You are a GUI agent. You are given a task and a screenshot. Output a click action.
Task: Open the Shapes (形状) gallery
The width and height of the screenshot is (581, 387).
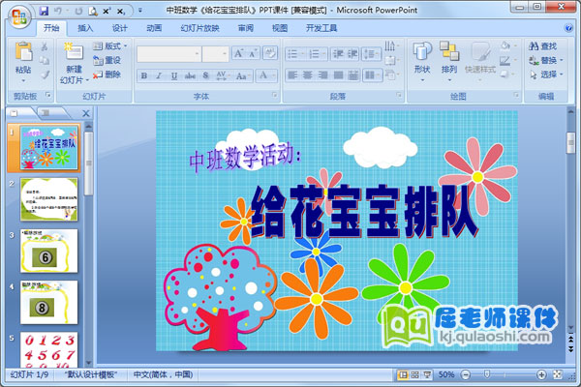click(422, 62)
